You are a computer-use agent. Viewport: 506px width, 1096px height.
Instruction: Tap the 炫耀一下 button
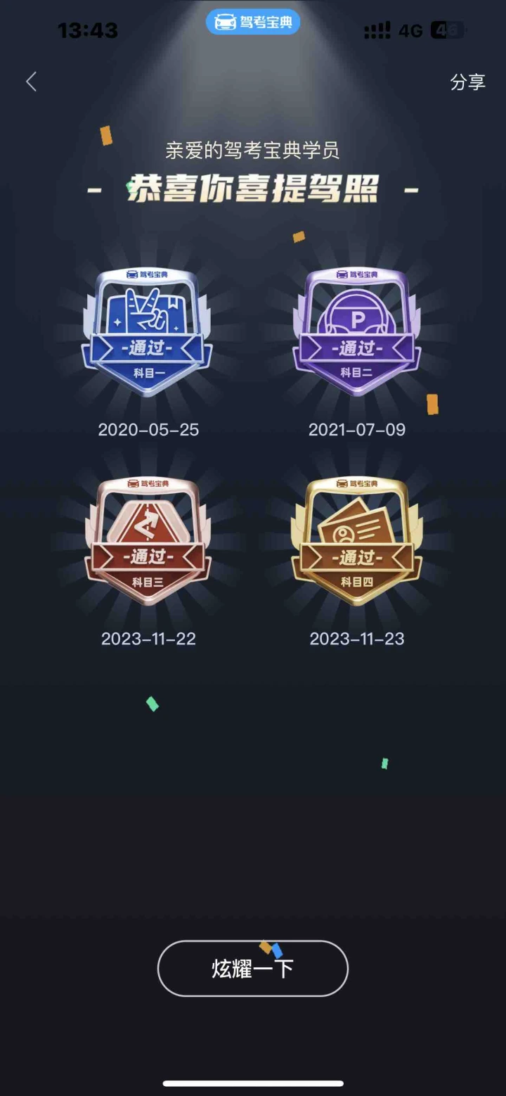point(253,968)
